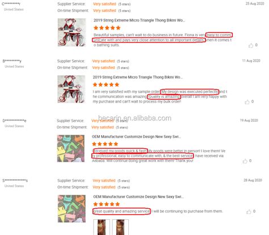Viewport: 269px width, 235px height.
Task: Click five-star rating of last review
Action: (107, 204)
